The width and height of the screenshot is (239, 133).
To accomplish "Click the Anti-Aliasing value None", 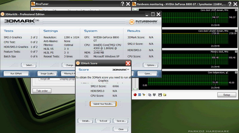I will click(67, 41).
